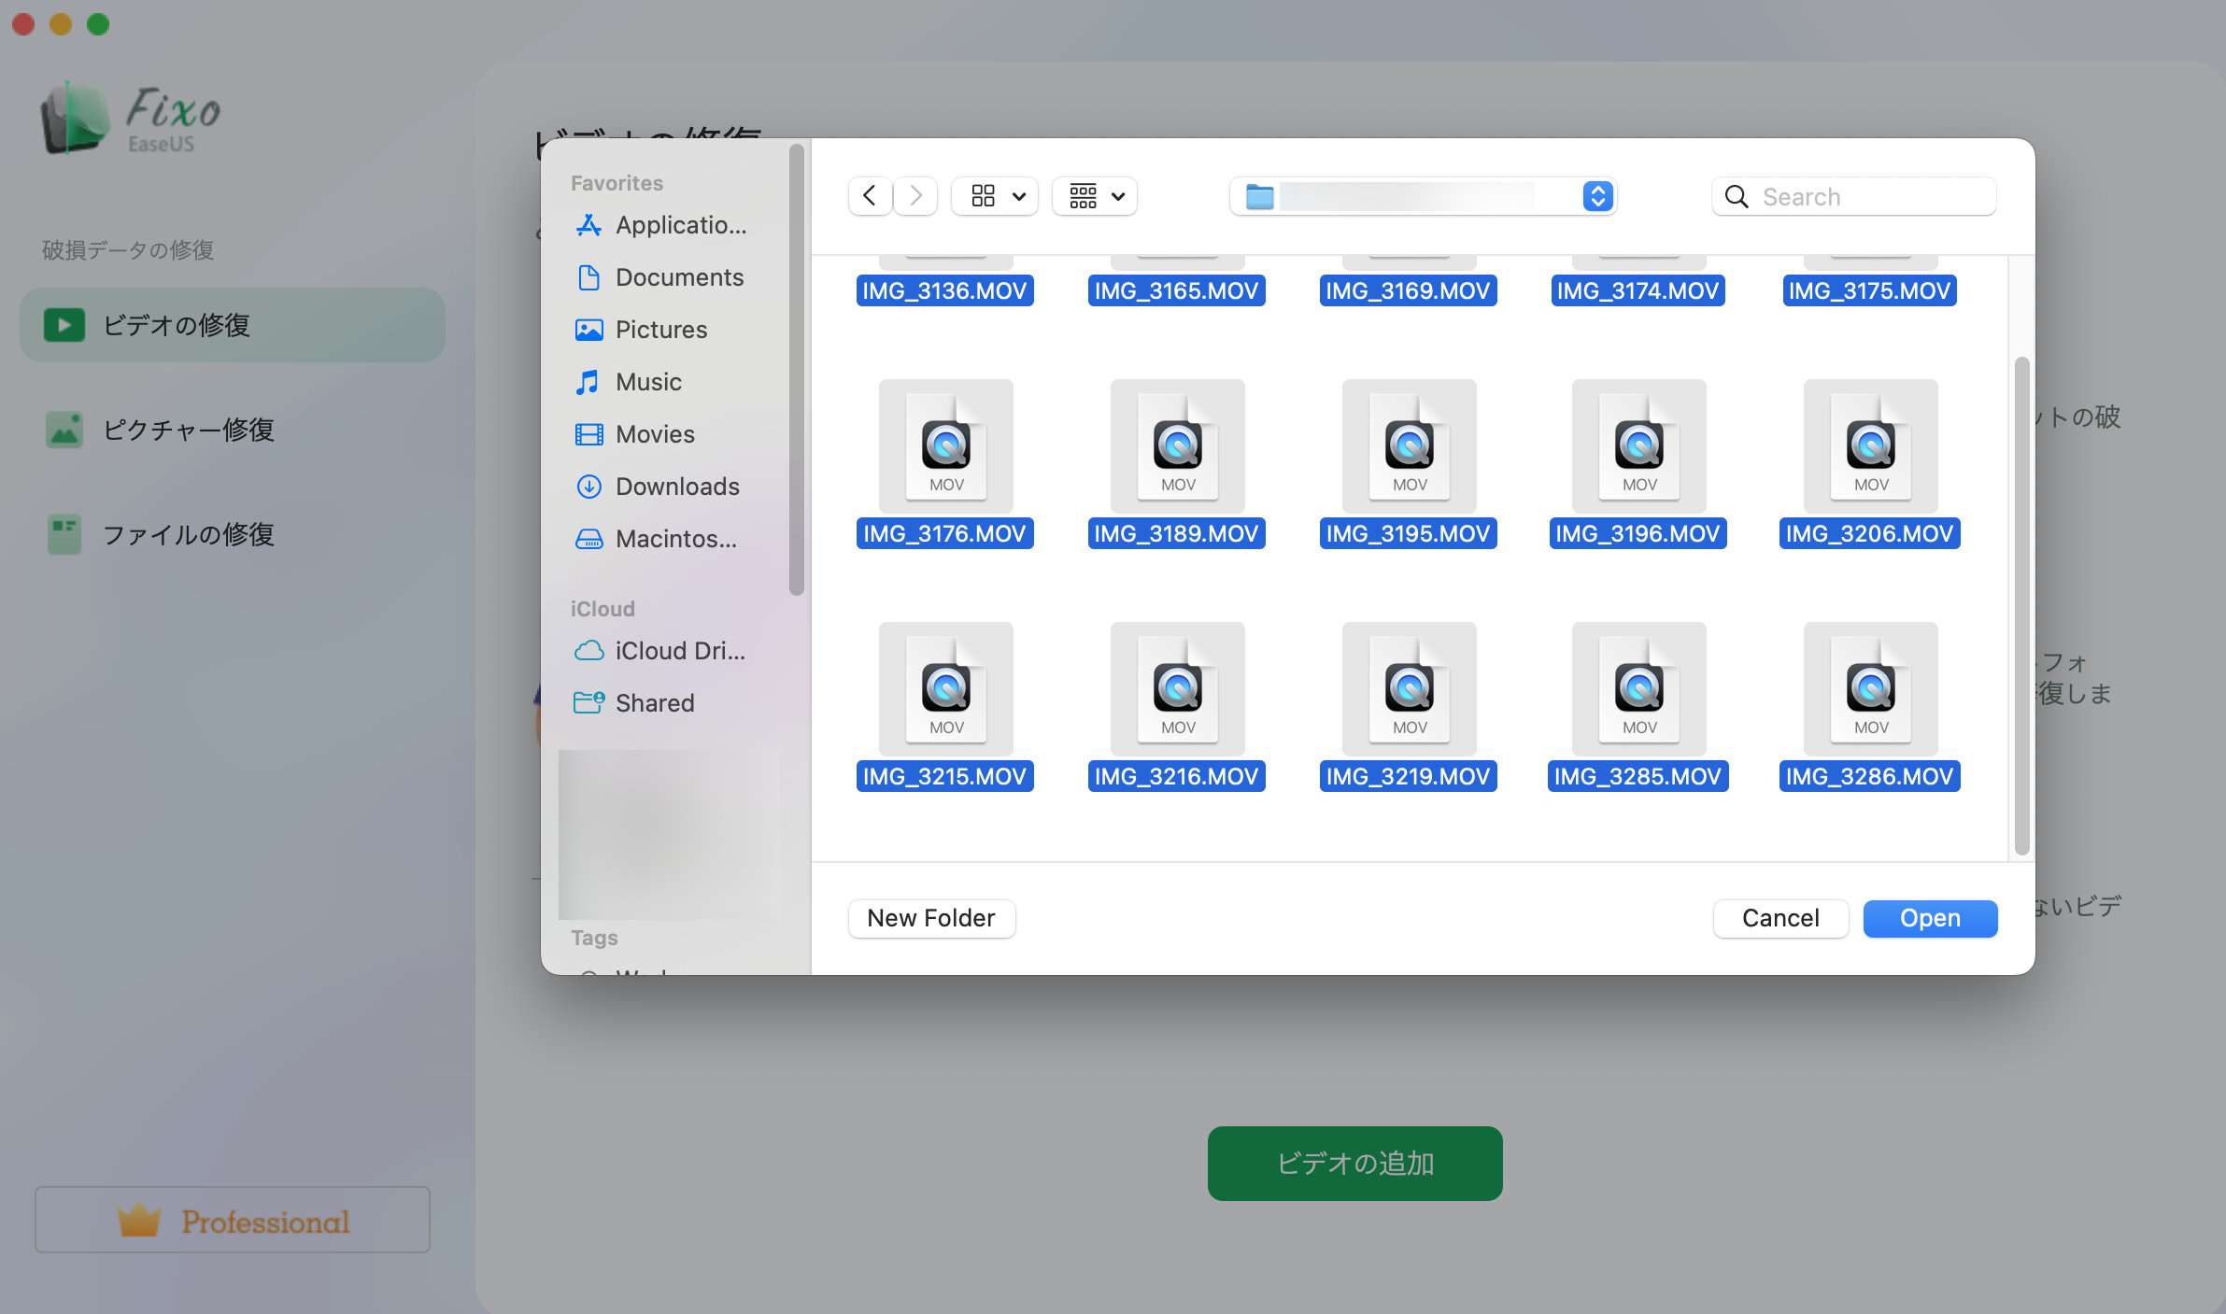The height and width of the screenshot is (1314, 2226).
Task: Open iCloud Drive in the sidebar
Action: pos(679,651)
